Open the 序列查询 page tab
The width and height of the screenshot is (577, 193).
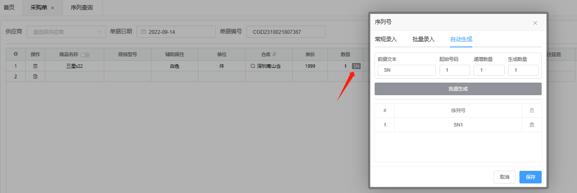click(x=82, y=8)
